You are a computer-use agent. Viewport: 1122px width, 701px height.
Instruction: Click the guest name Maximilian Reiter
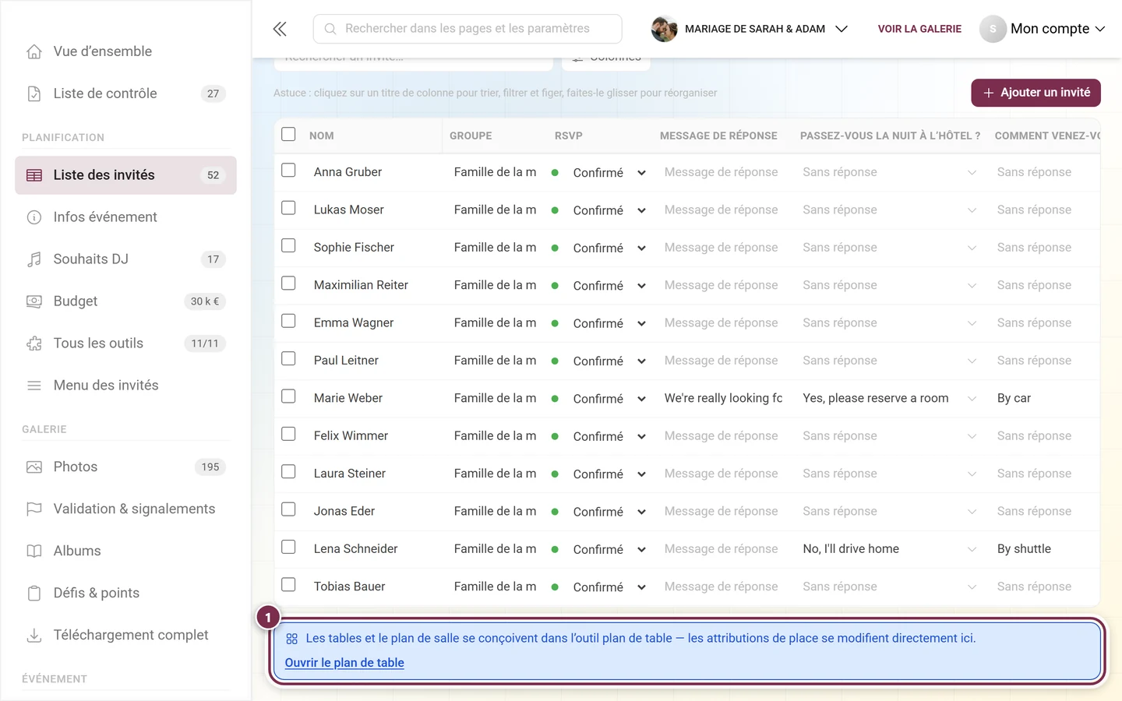361,285
